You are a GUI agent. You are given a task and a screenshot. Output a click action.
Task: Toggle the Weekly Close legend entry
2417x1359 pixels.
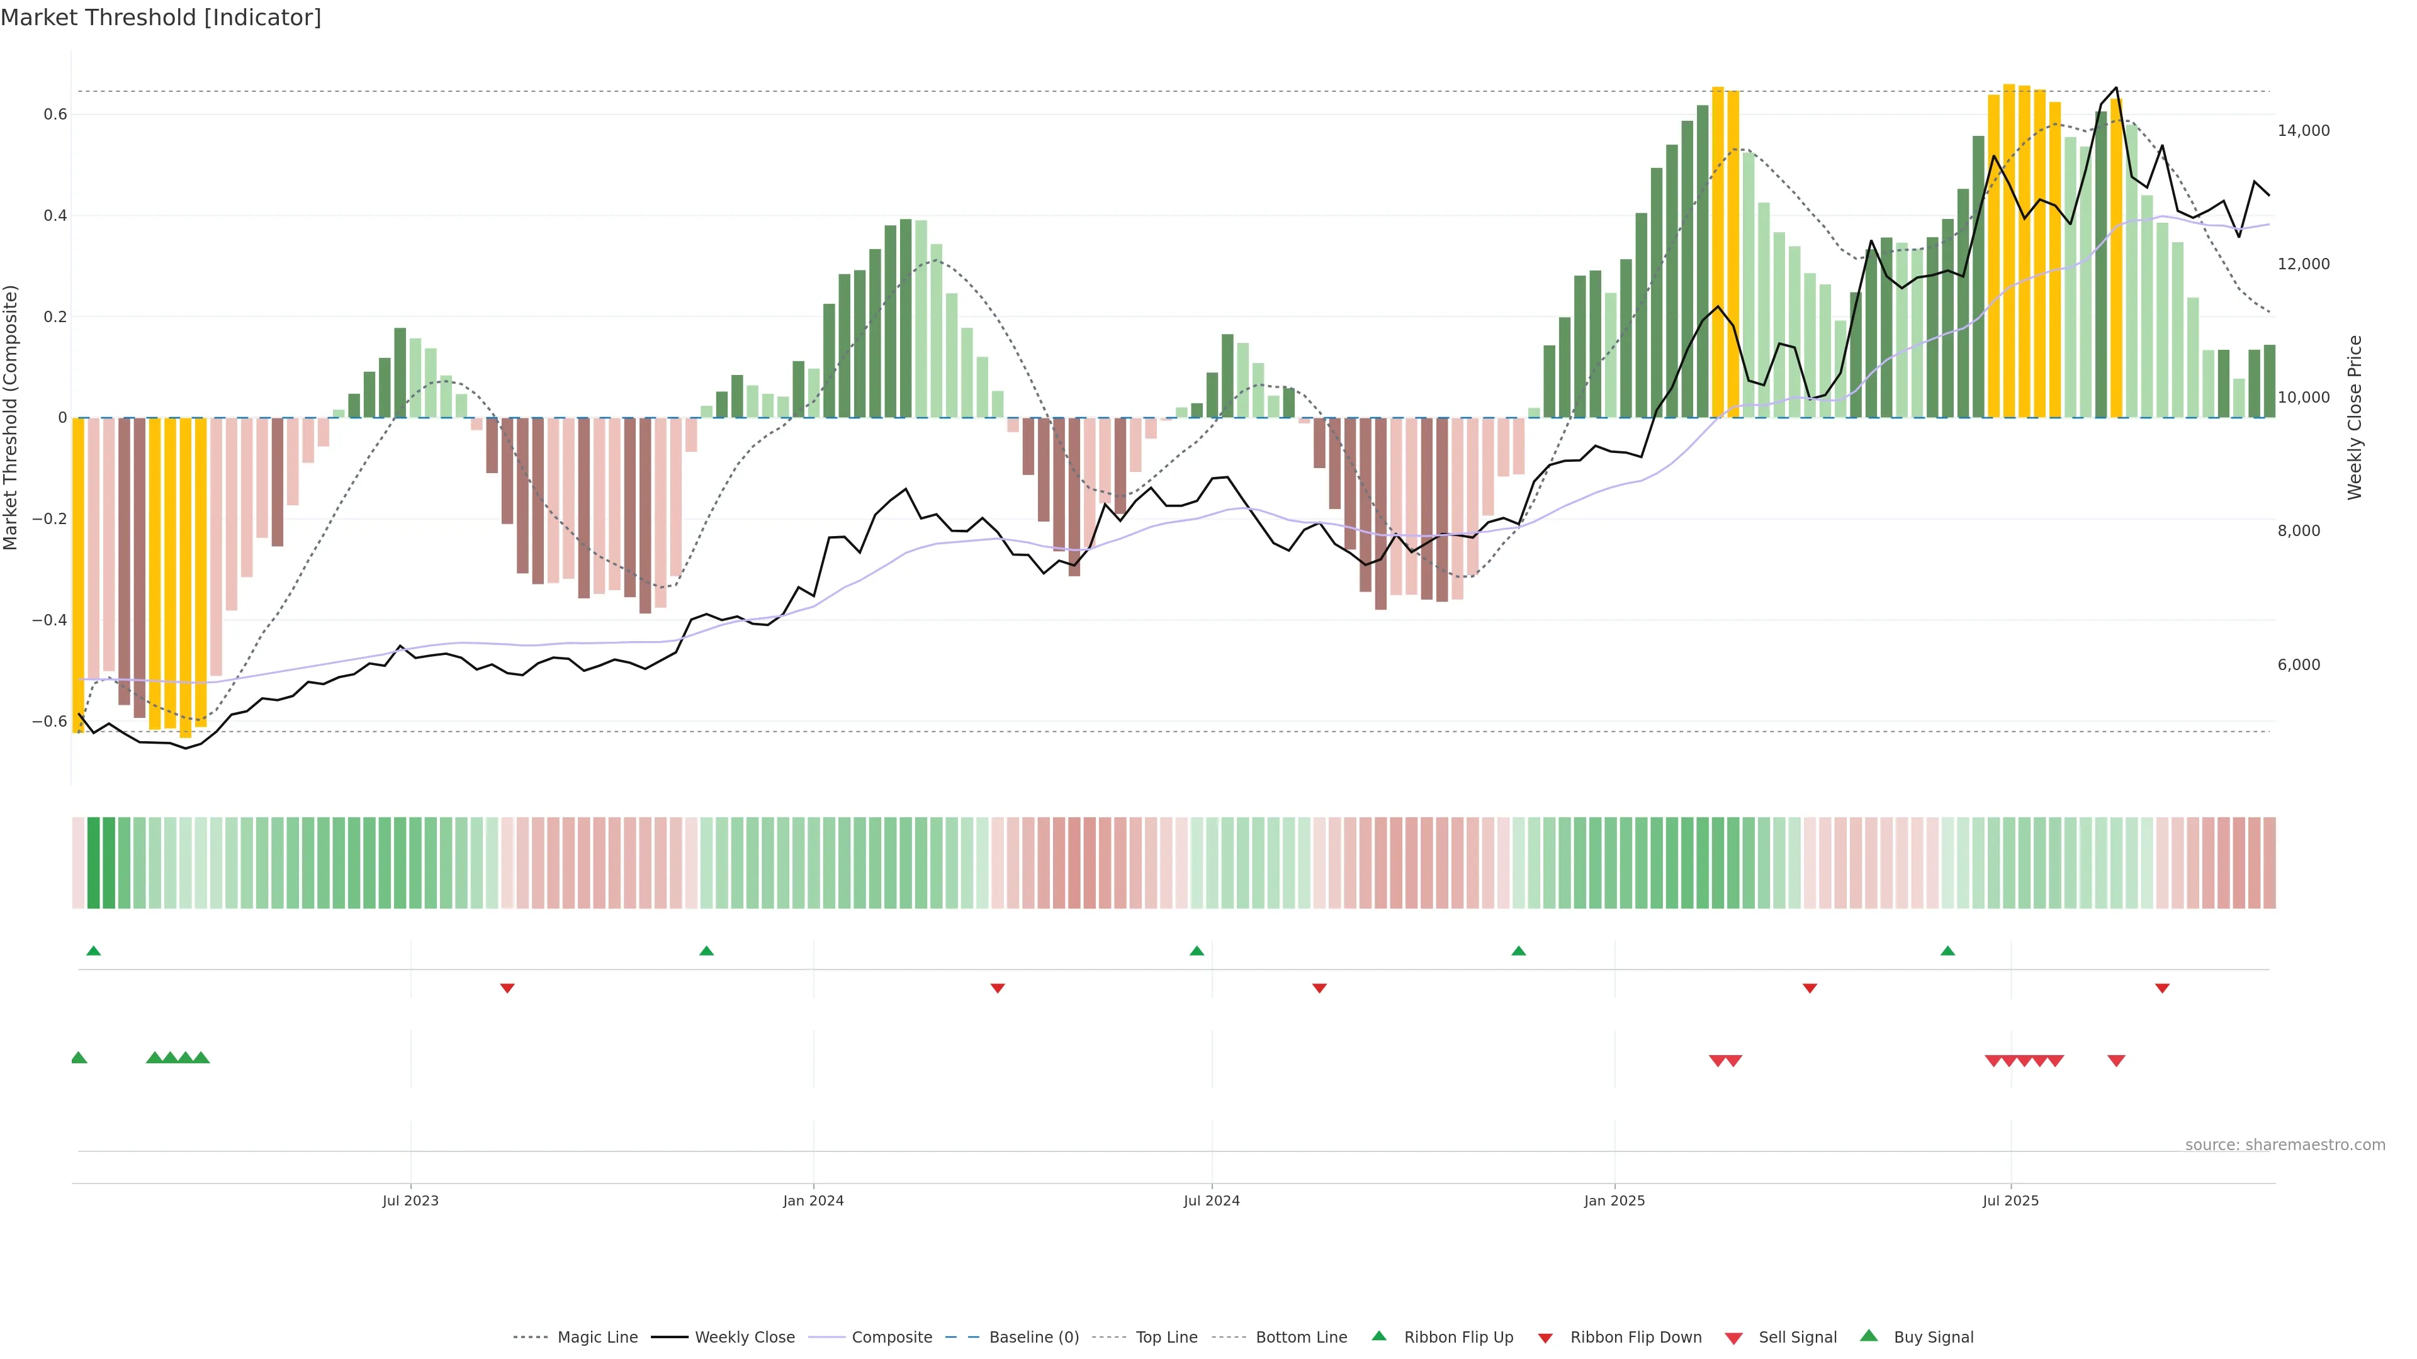744,1338
